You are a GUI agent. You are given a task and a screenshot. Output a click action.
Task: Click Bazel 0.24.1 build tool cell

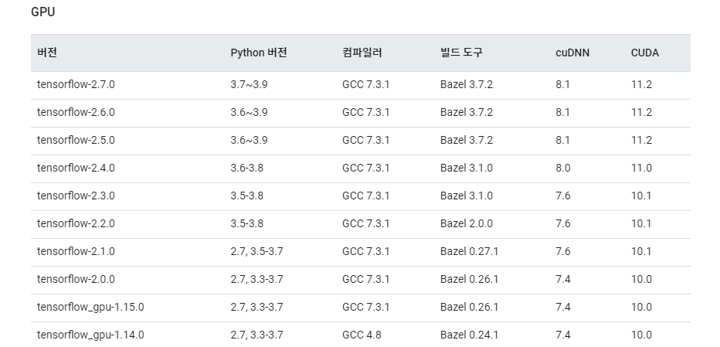(x=469, y=335)
